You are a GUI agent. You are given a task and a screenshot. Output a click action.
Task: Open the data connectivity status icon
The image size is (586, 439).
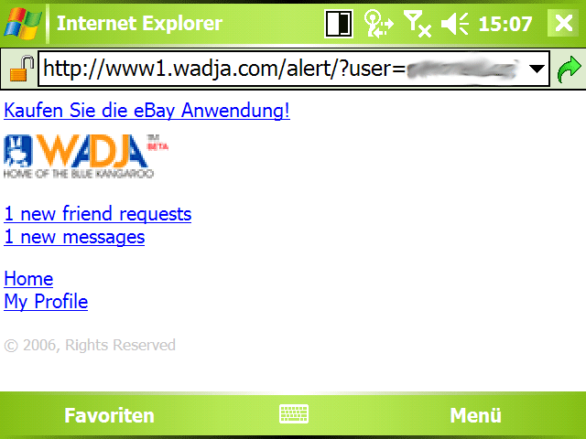point(378,24)
